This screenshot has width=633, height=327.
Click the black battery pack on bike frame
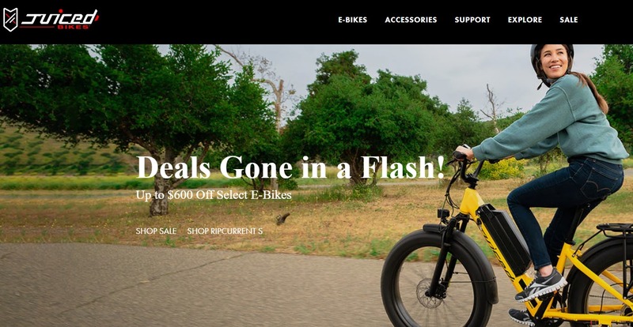506,239
